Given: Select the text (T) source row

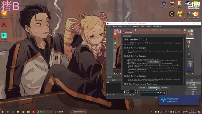Looking at the screenshot, I should point(131,92).
